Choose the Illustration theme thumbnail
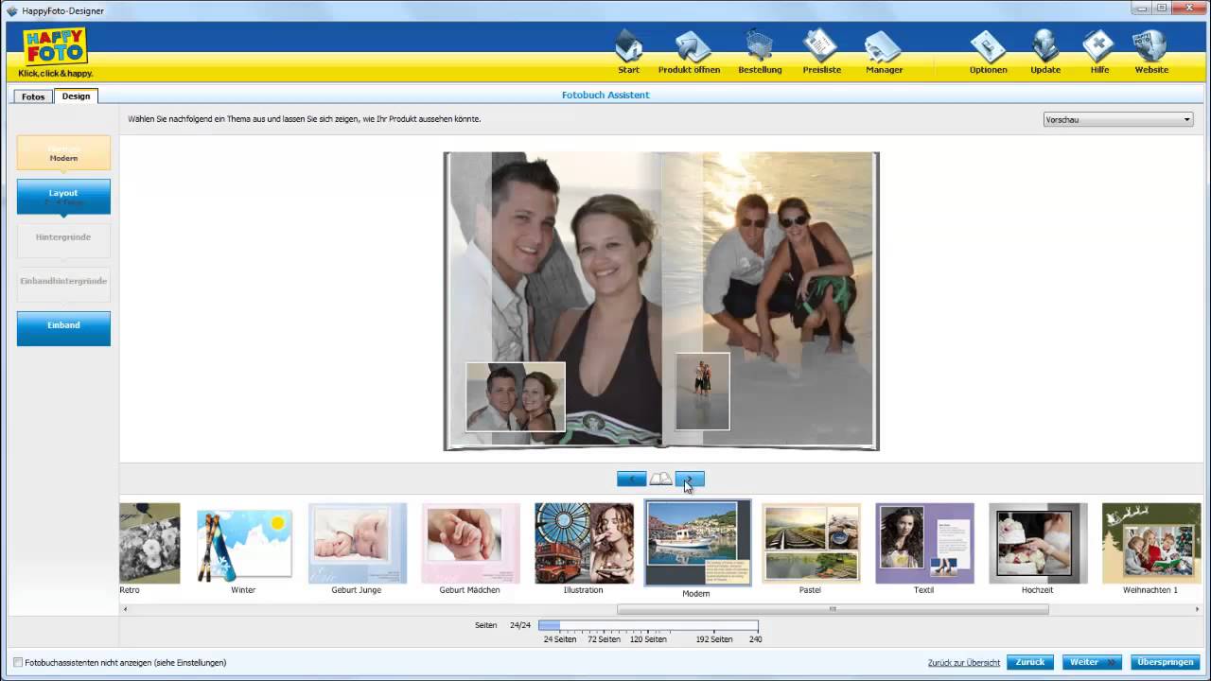The width and height of the screenshot is (1211, 681). click(x=584, y=543)
